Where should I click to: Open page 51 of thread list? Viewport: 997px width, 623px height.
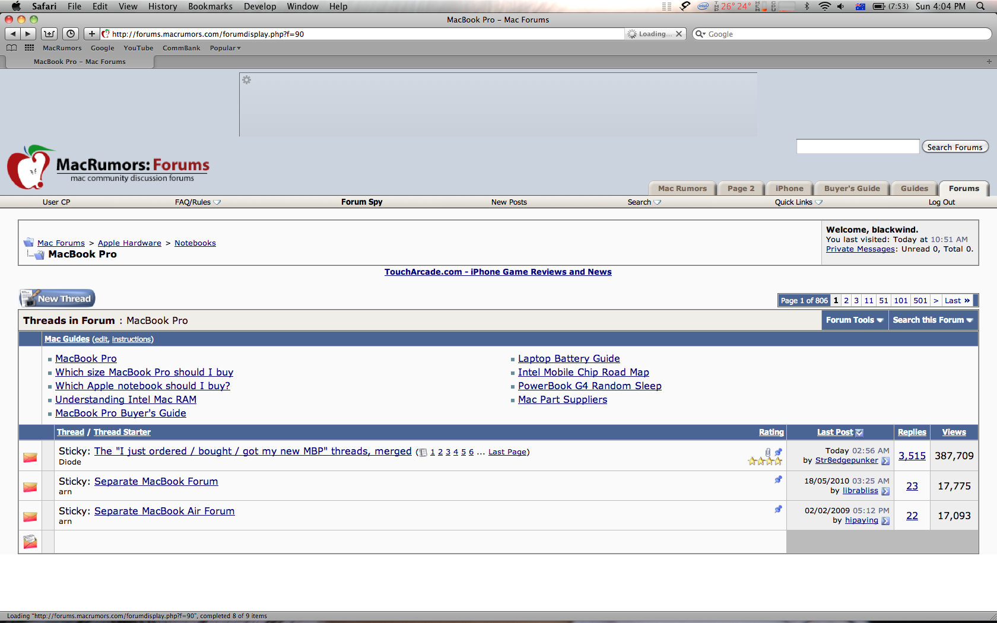point(884,301)
